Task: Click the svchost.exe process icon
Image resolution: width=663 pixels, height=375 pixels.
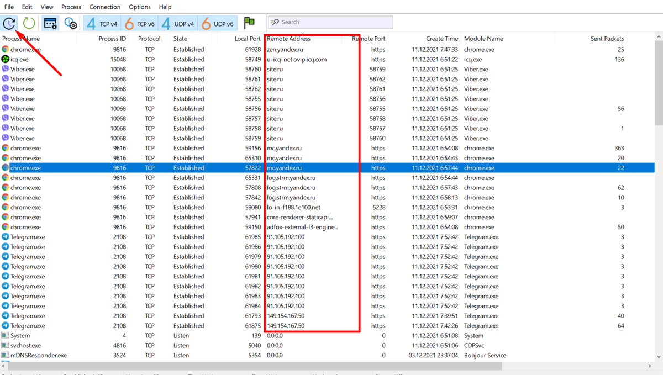Action: pyautogui.click(x=5, y=345)
